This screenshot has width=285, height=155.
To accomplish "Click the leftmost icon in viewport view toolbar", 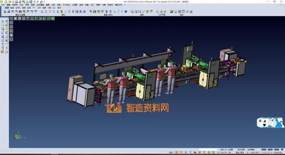I will pyautogui.click(x=11, y=18).
